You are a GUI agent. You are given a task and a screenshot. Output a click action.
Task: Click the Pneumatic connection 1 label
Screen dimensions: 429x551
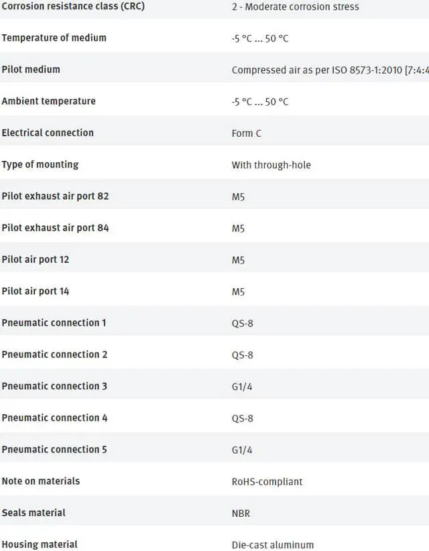pyautogui.click(x=54, y=323)
